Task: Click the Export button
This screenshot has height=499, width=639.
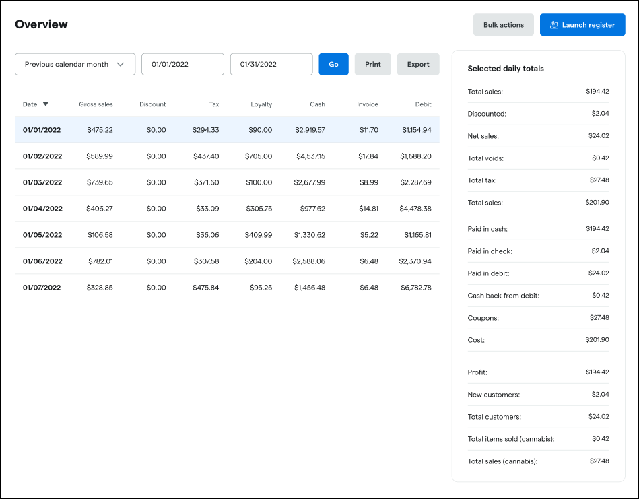Action: coord(417,64)
